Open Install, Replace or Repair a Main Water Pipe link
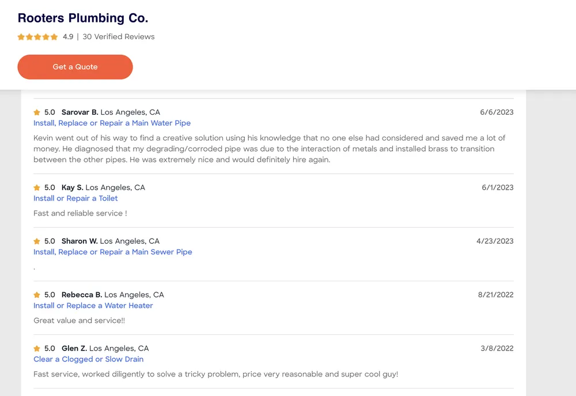The width and height of the screenshot is (576, 396). pyautogui.click(x=112, y=123)
